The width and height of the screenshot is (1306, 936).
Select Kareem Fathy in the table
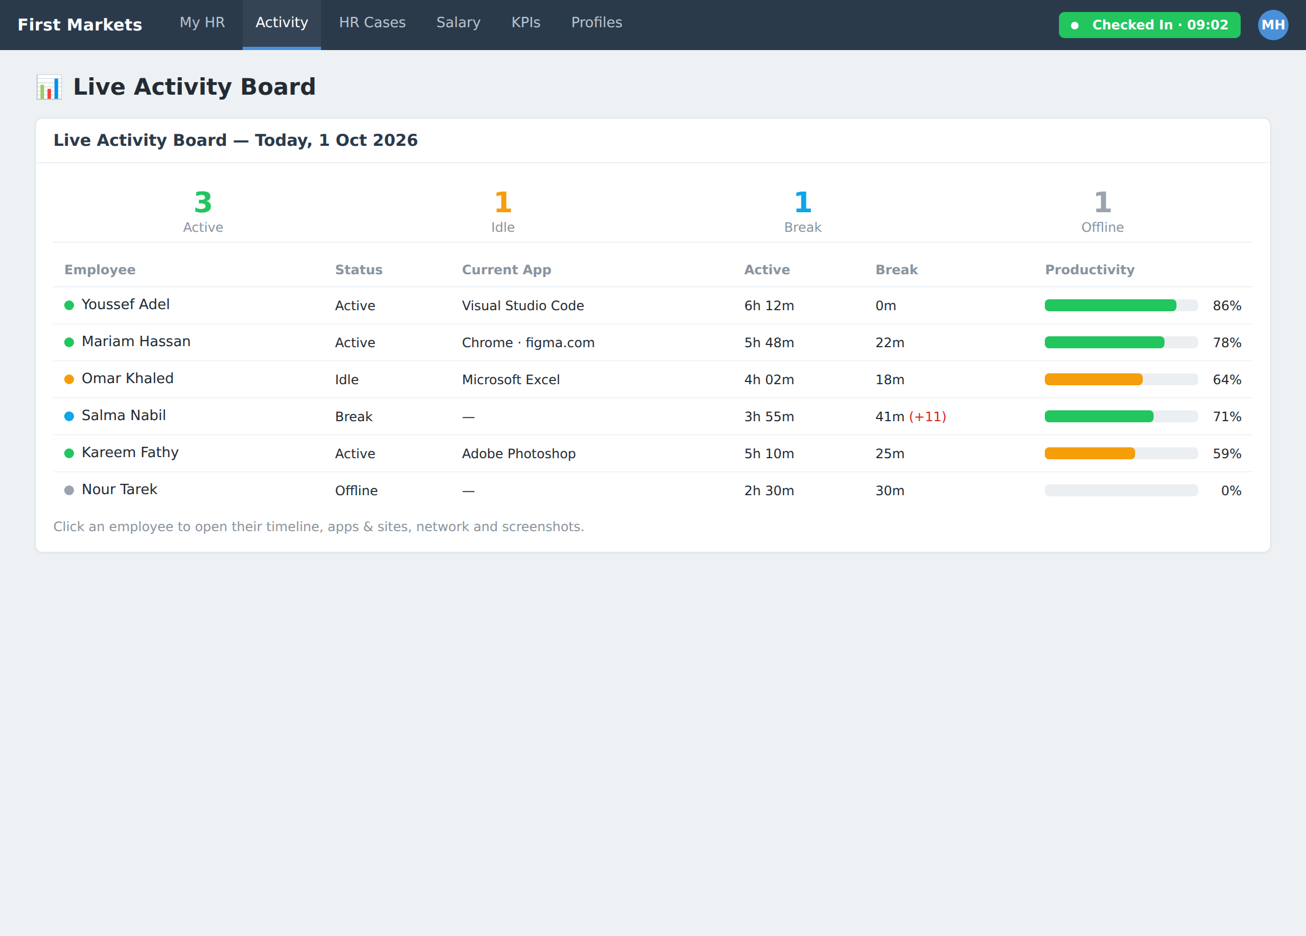pyautogui.click(x=653, y=453)
